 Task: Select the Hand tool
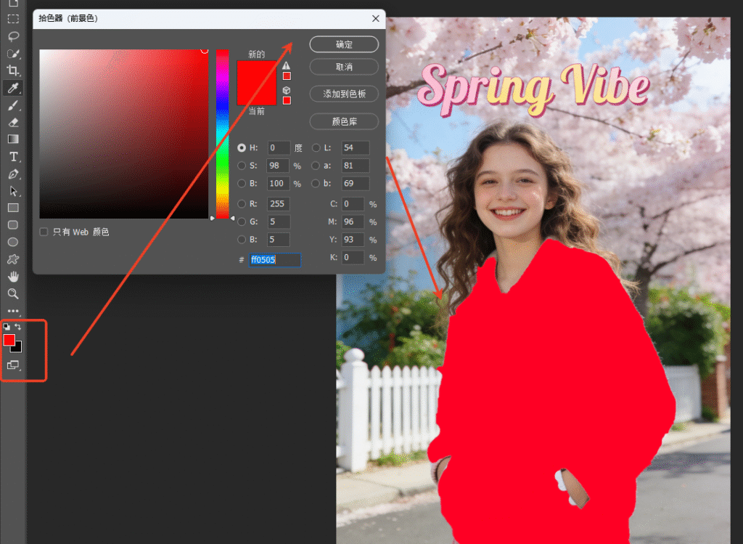point(13,277)
